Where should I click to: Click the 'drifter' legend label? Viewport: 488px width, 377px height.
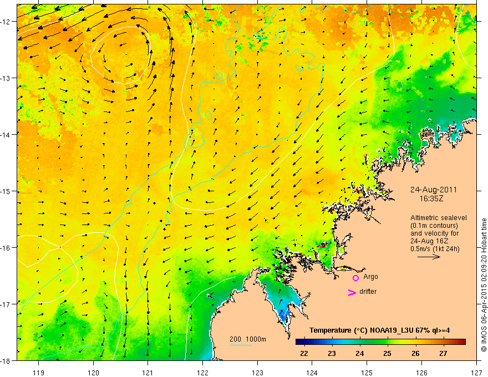click(x=368, y=292)
